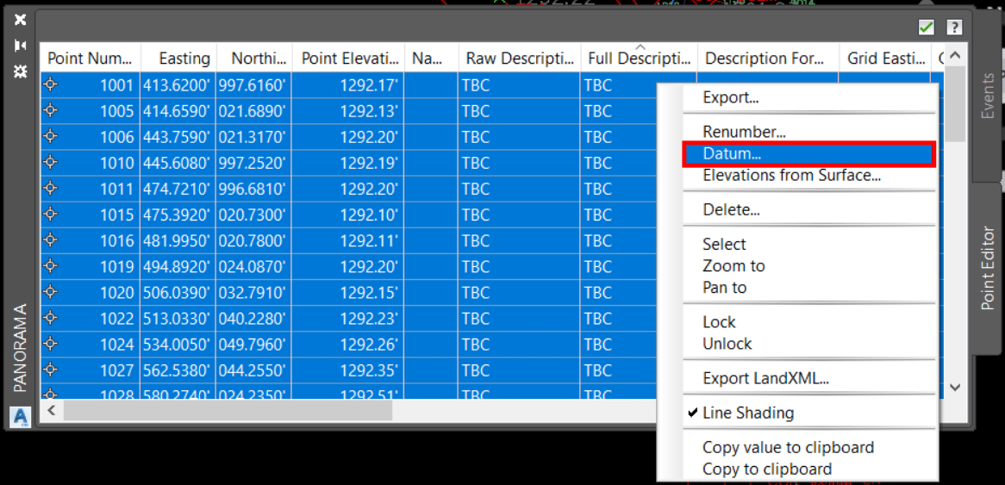Click northing cell 040.2280'
Image resolution: width=1005 pixels, height=485 pixels.
[x=254, y=319]
